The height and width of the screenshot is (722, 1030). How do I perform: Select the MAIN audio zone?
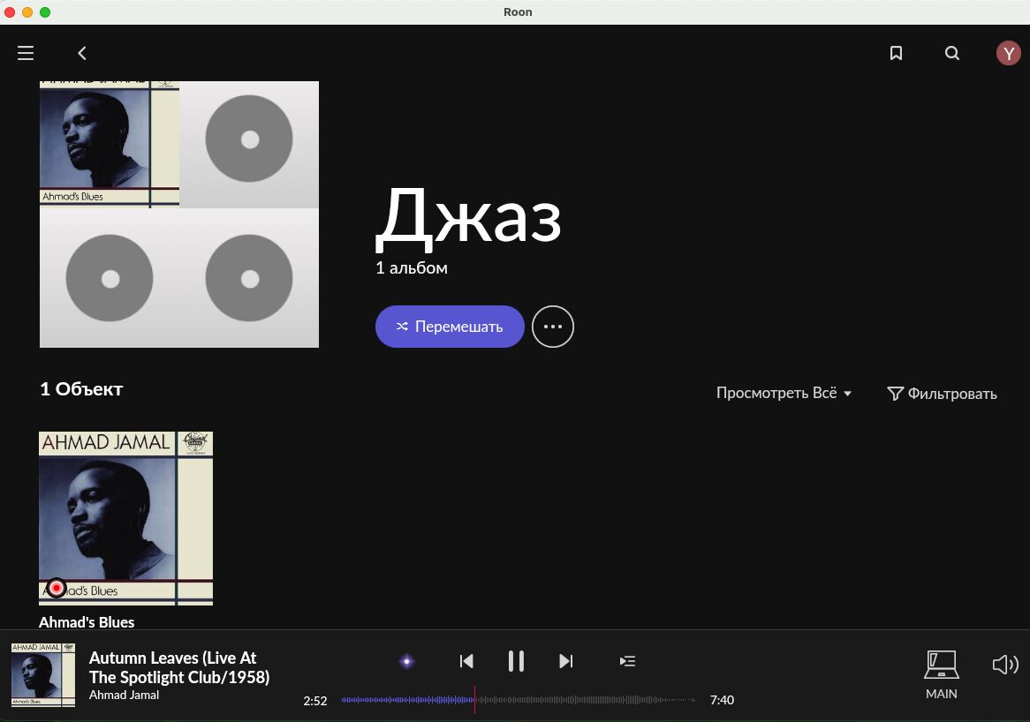point(942,674)
